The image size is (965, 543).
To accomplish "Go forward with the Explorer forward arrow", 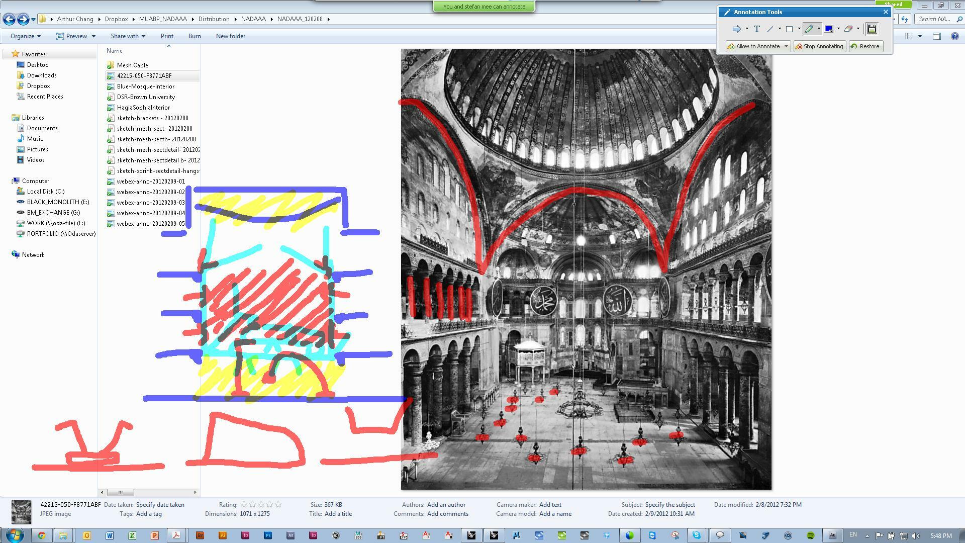I will 23,19.
